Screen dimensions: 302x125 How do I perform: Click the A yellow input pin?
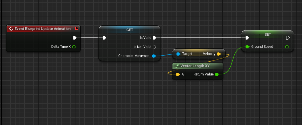[178, 74]
